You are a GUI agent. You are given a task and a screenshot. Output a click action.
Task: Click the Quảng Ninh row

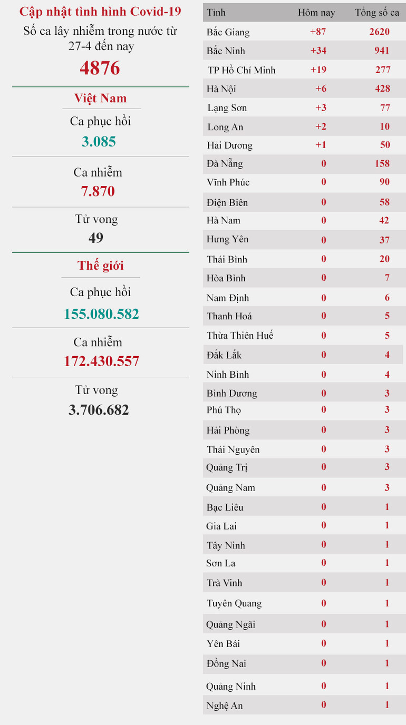231,687
